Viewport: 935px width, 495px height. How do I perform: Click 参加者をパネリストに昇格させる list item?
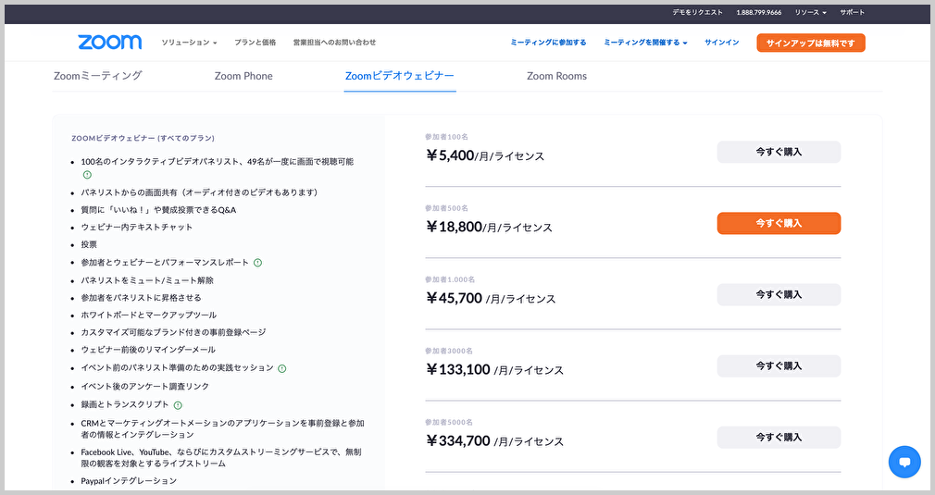pyautogui.click(x=141, y=298)
